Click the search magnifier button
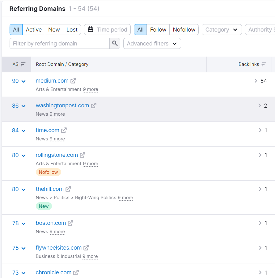Image resolution: width=275 pixels, height=278 pixels. tap(115, 43)
